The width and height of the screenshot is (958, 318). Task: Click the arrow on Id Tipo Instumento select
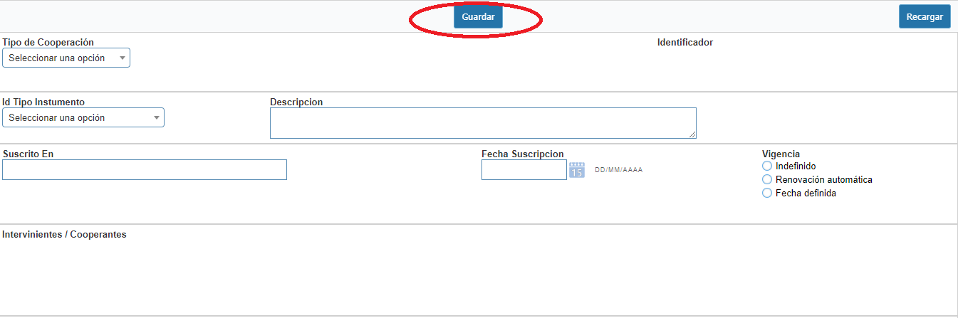157,118
